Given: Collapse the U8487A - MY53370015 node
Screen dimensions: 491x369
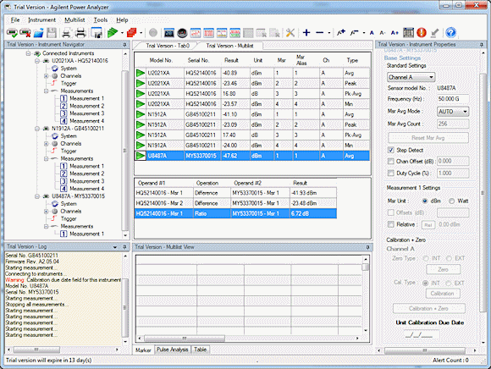Looking at the screenshot, I should point(37,196).
